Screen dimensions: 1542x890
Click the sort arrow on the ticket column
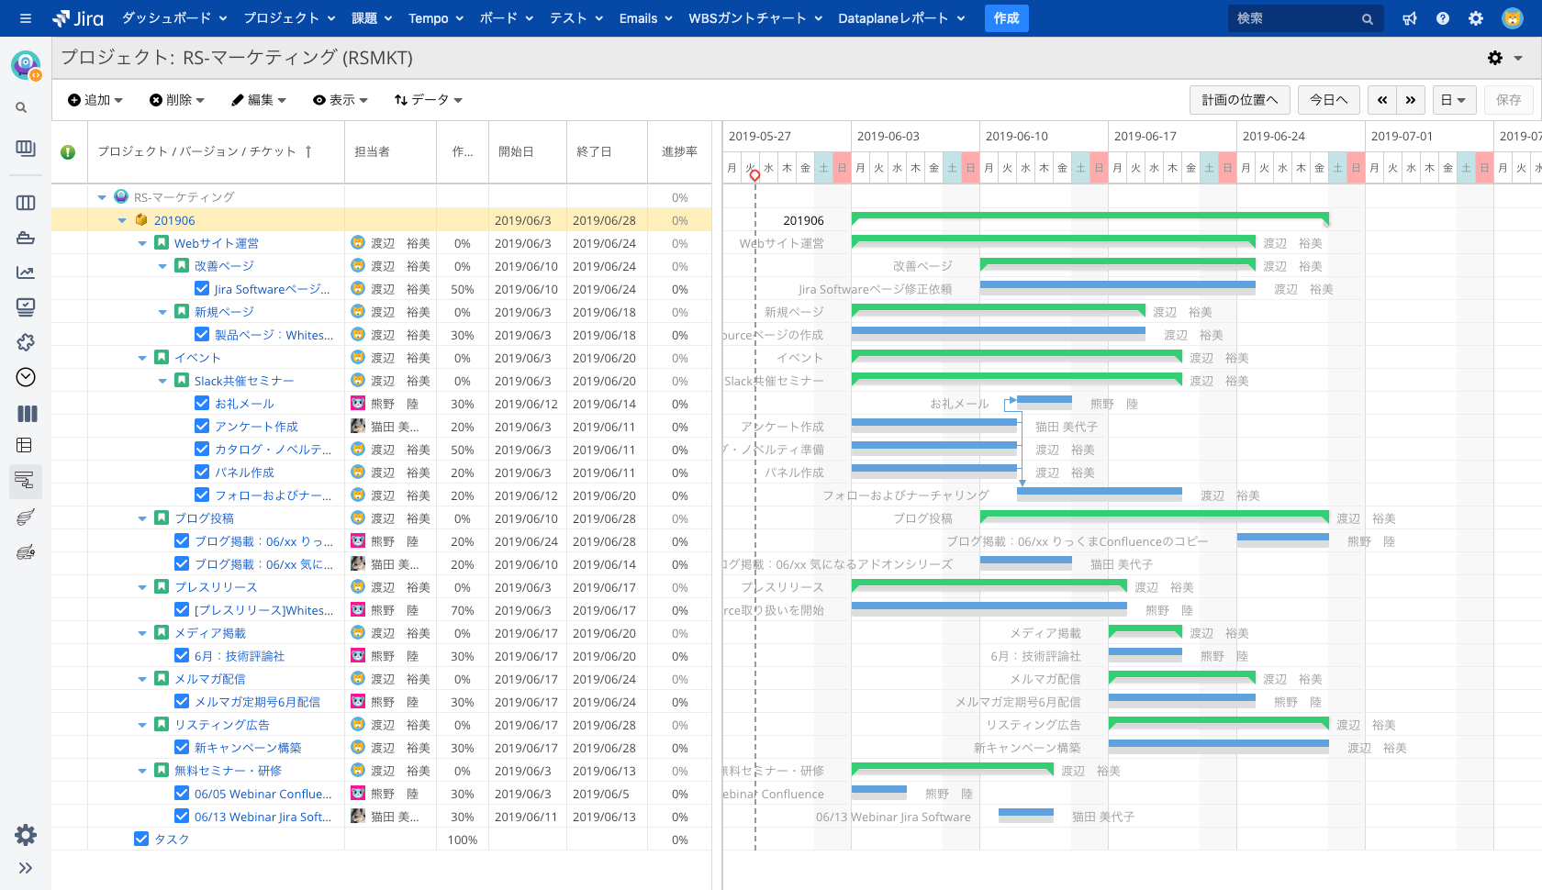[x=308, y=151]
